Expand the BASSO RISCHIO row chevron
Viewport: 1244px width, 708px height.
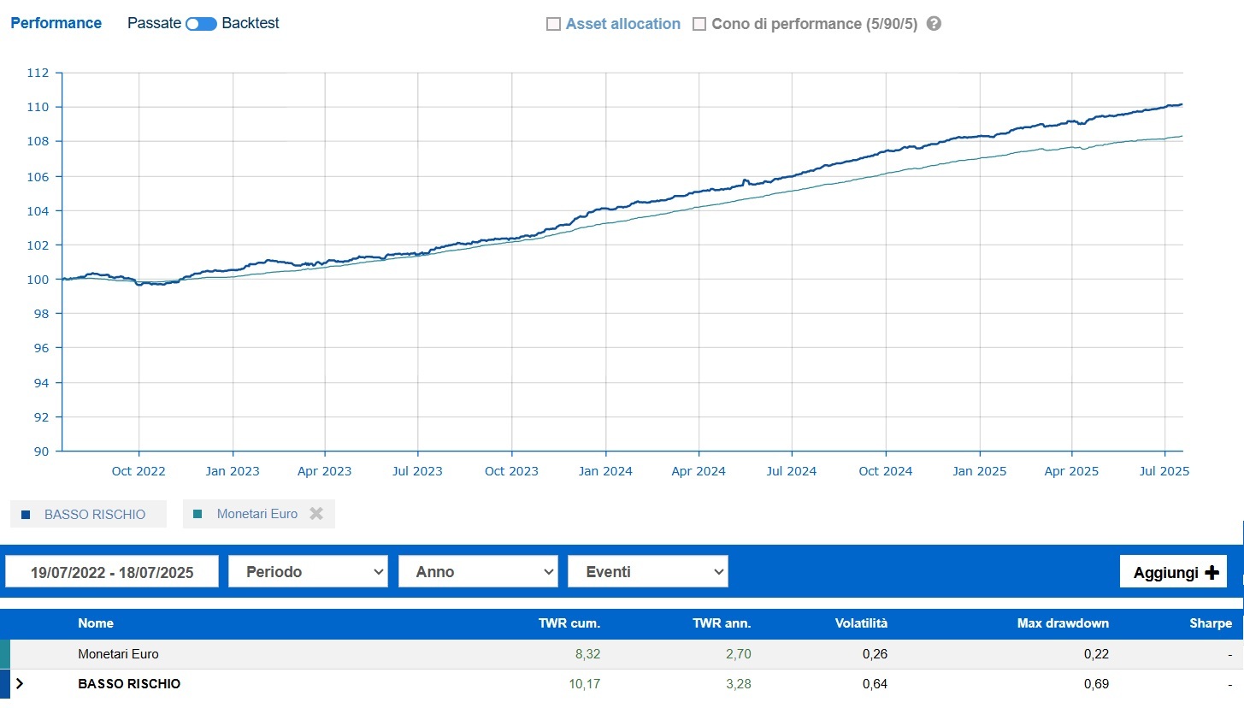(20, 684)
